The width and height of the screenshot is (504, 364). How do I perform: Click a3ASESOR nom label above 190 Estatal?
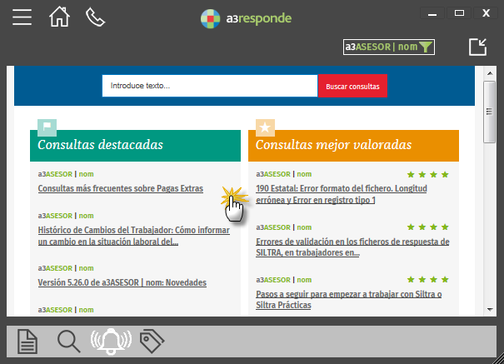coord(284,174)
